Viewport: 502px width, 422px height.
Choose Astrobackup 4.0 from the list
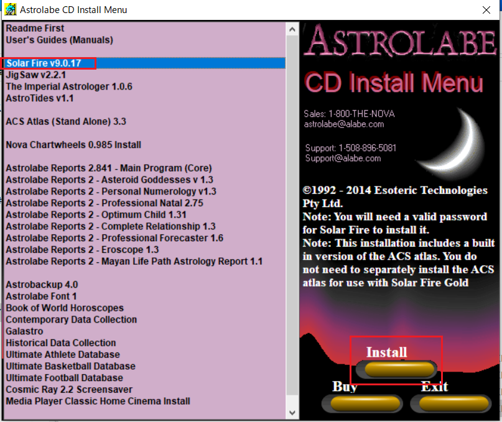tap(42, 285)
